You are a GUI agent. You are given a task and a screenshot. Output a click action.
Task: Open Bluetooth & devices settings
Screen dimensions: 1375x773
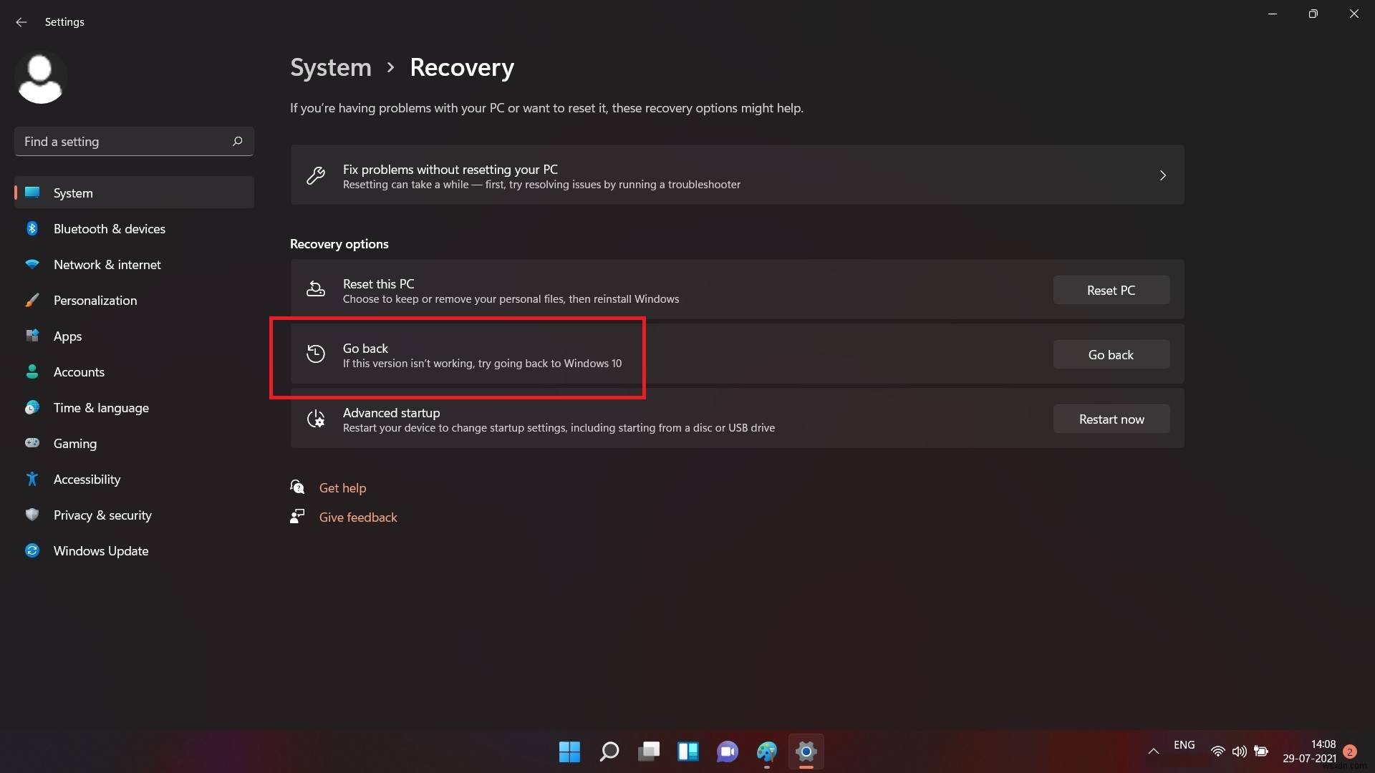pyautogui.click(x=110, y=228)
